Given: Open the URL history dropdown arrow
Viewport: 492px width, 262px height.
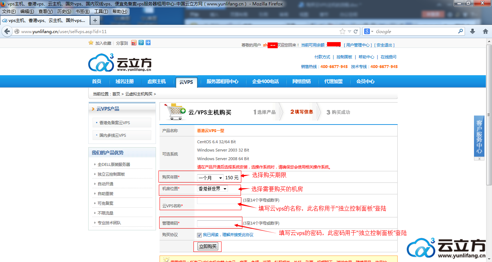Looking at the screenshot, I should 349,32.
